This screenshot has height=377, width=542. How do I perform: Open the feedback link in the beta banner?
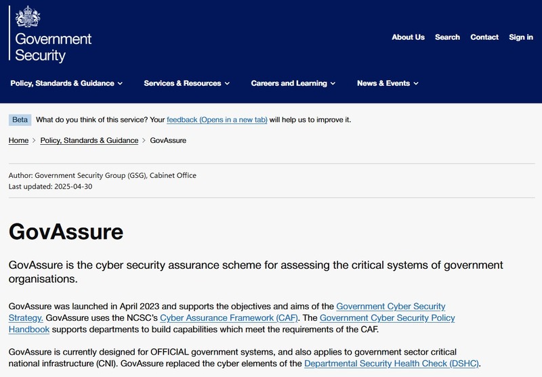pyautogui.click(x=217, y=120)
